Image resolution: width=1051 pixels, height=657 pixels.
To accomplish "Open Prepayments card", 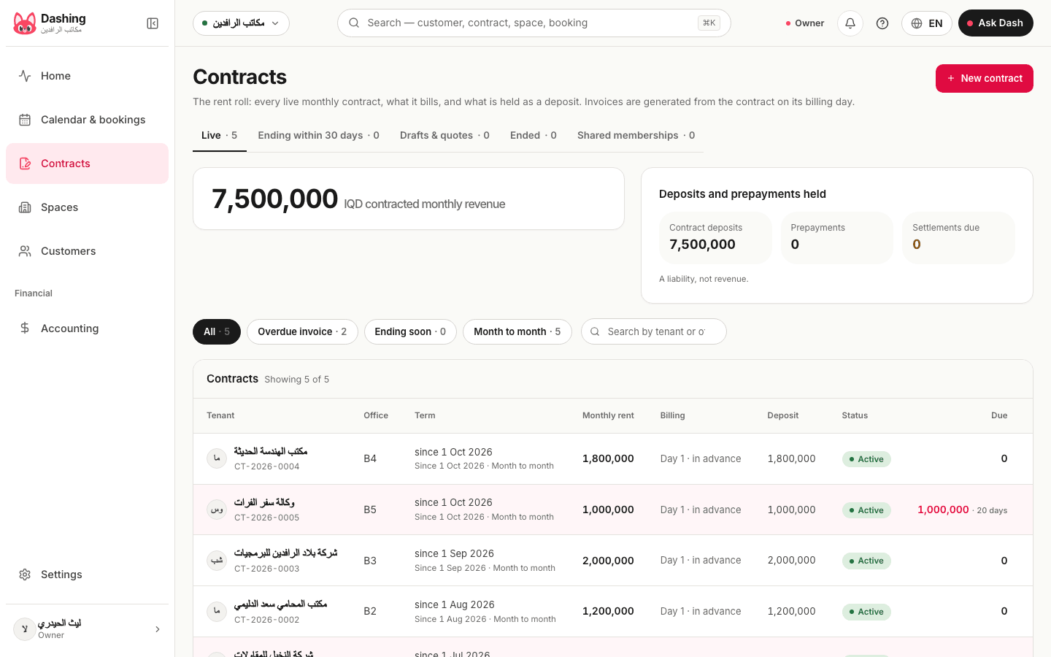I will click(837, 237).
